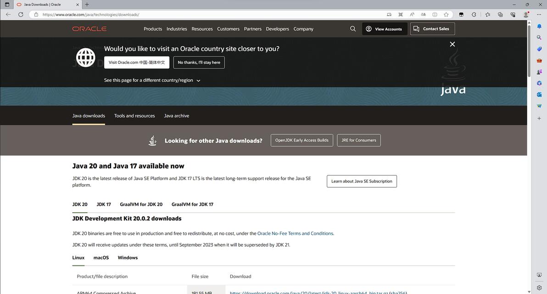
Task: Click the Download column header
Action: (240, 276)
